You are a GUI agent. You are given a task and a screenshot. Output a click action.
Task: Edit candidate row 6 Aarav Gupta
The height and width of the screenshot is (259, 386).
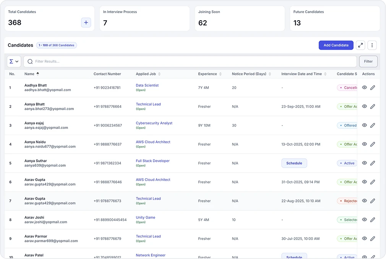tap(373, 182)
